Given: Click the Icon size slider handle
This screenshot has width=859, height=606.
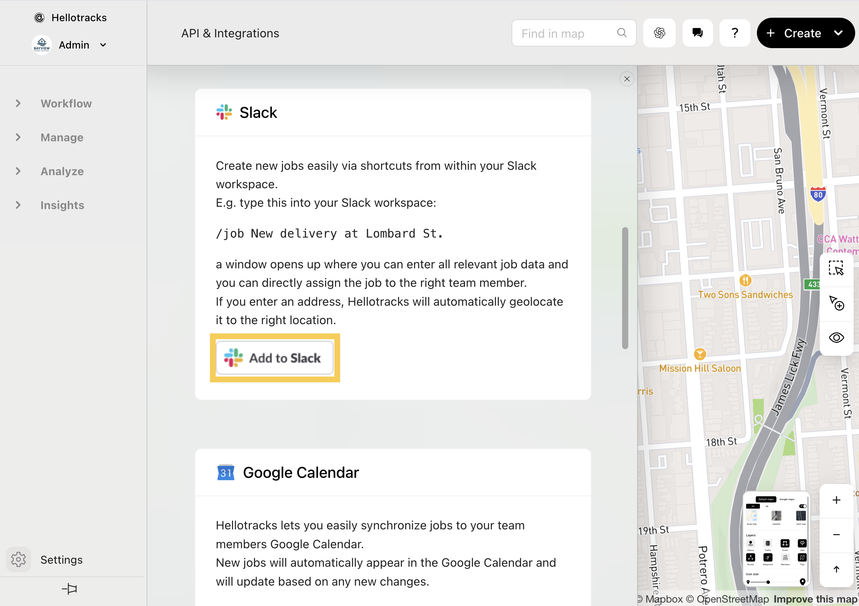Looking at the screenshot, I should click(x=768, y=582).
